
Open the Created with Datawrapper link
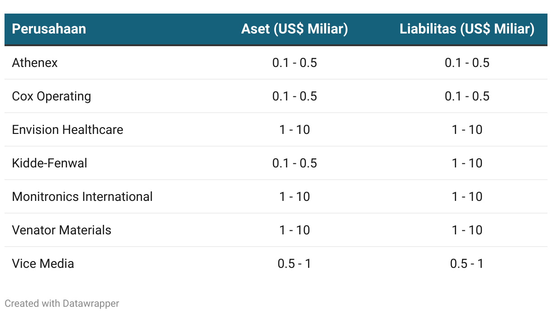62,303
